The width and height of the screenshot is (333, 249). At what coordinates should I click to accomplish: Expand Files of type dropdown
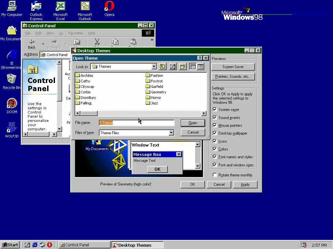(x=171, y=133)
